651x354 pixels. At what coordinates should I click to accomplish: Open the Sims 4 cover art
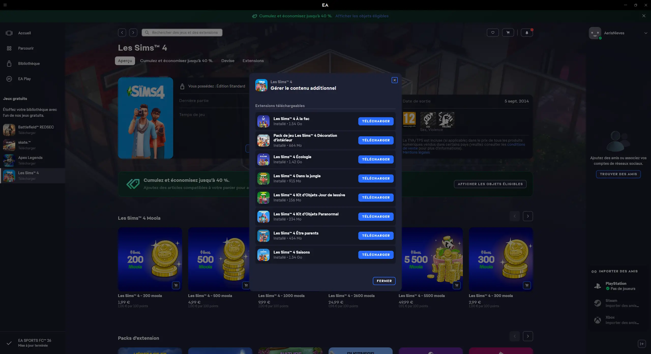[x=145, y=118]
